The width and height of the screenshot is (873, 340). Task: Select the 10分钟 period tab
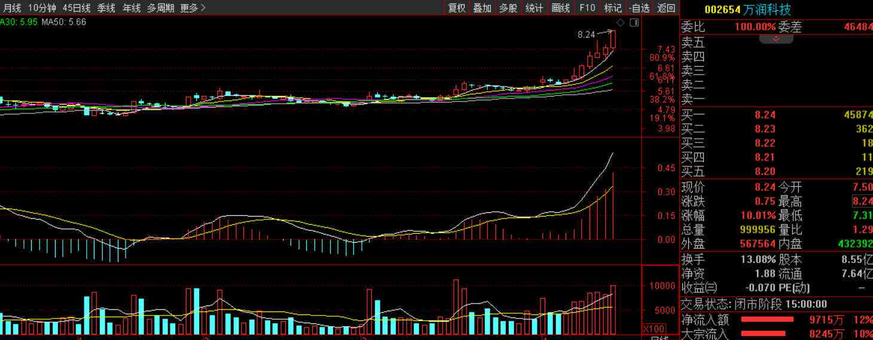42,8
